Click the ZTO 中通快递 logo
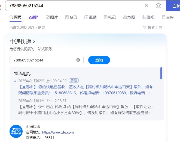This screenshot has width=180, height=142. [16, 131]
